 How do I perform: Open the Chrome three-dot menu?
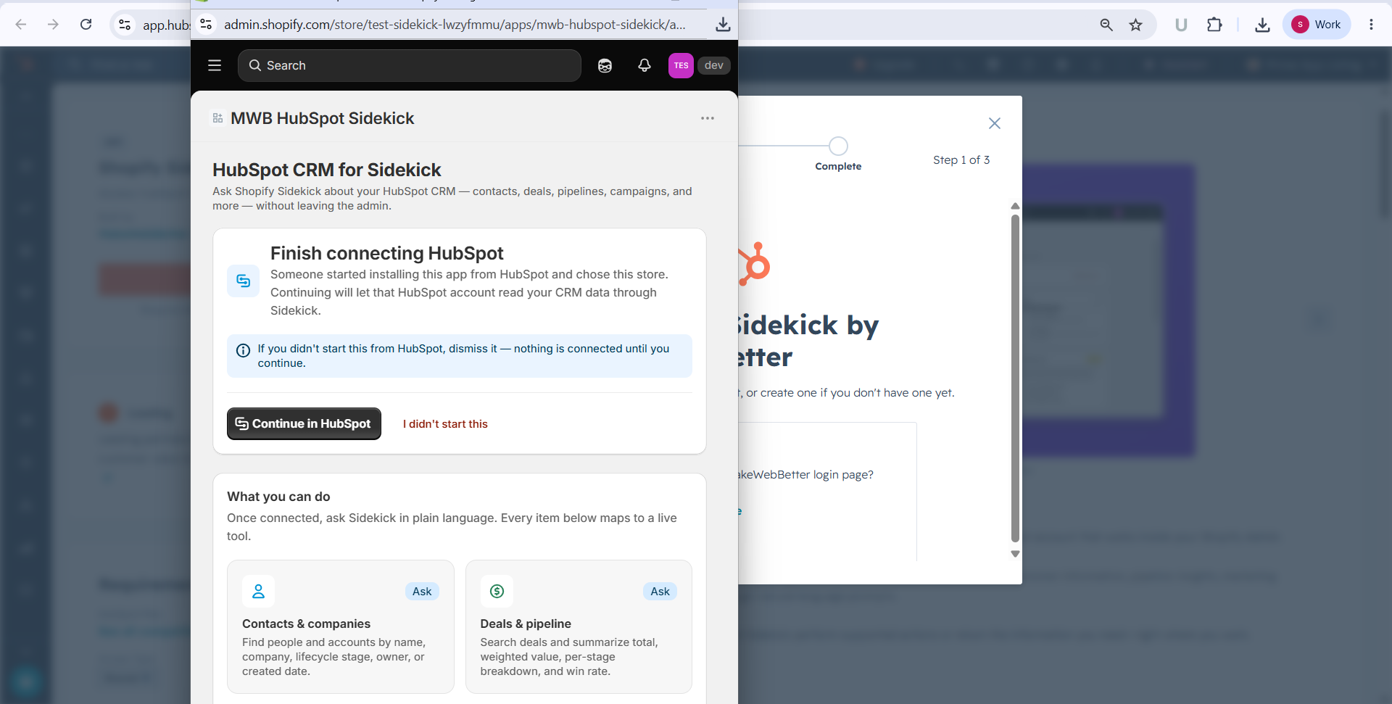(1371, 25)
